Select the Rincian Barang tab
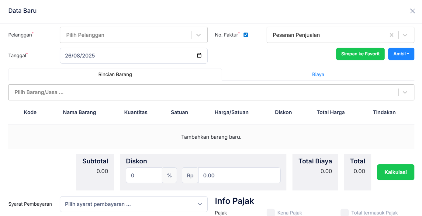The height and width of the screenshot is (216, 422). pos(115,74)
